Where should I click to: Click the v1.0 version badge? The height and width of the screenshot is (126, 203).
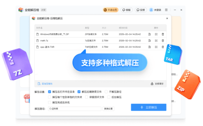point(43,10)
